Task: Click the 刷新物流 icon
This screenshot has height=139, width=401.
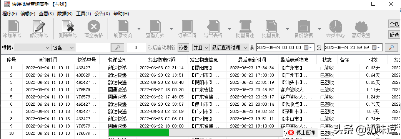Action: point(123,26)
